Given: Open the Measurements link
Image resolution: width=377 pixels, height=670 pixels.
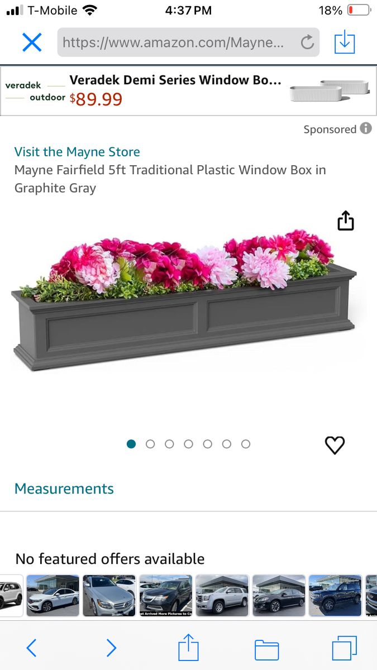Looking at the screenshot, I should click(64, 489).
